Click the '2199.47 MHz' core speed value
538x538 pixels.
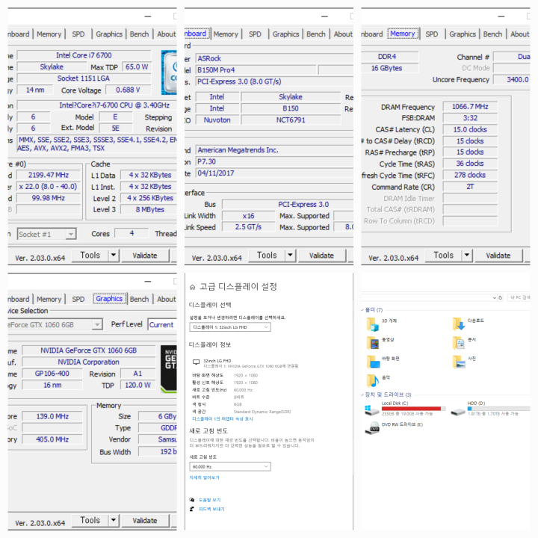pos(49,175)
